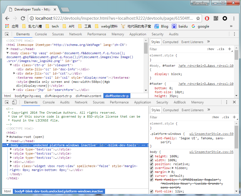
Task: Switch to Computed tab in lower sidebar
Action: pyautogui.click(x=171, y=110)
